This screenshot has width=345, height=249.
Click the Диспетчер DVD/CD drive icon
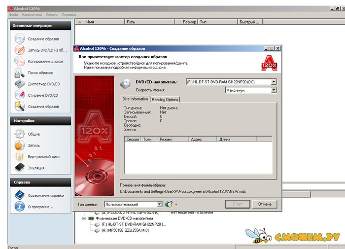pos(20,84)
